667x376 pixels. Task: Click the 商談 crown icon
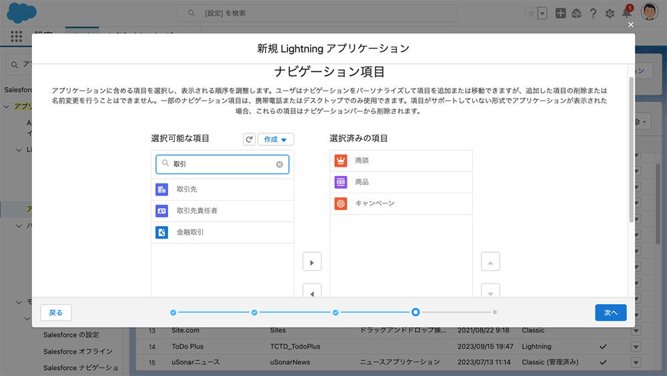click(341, 161)
